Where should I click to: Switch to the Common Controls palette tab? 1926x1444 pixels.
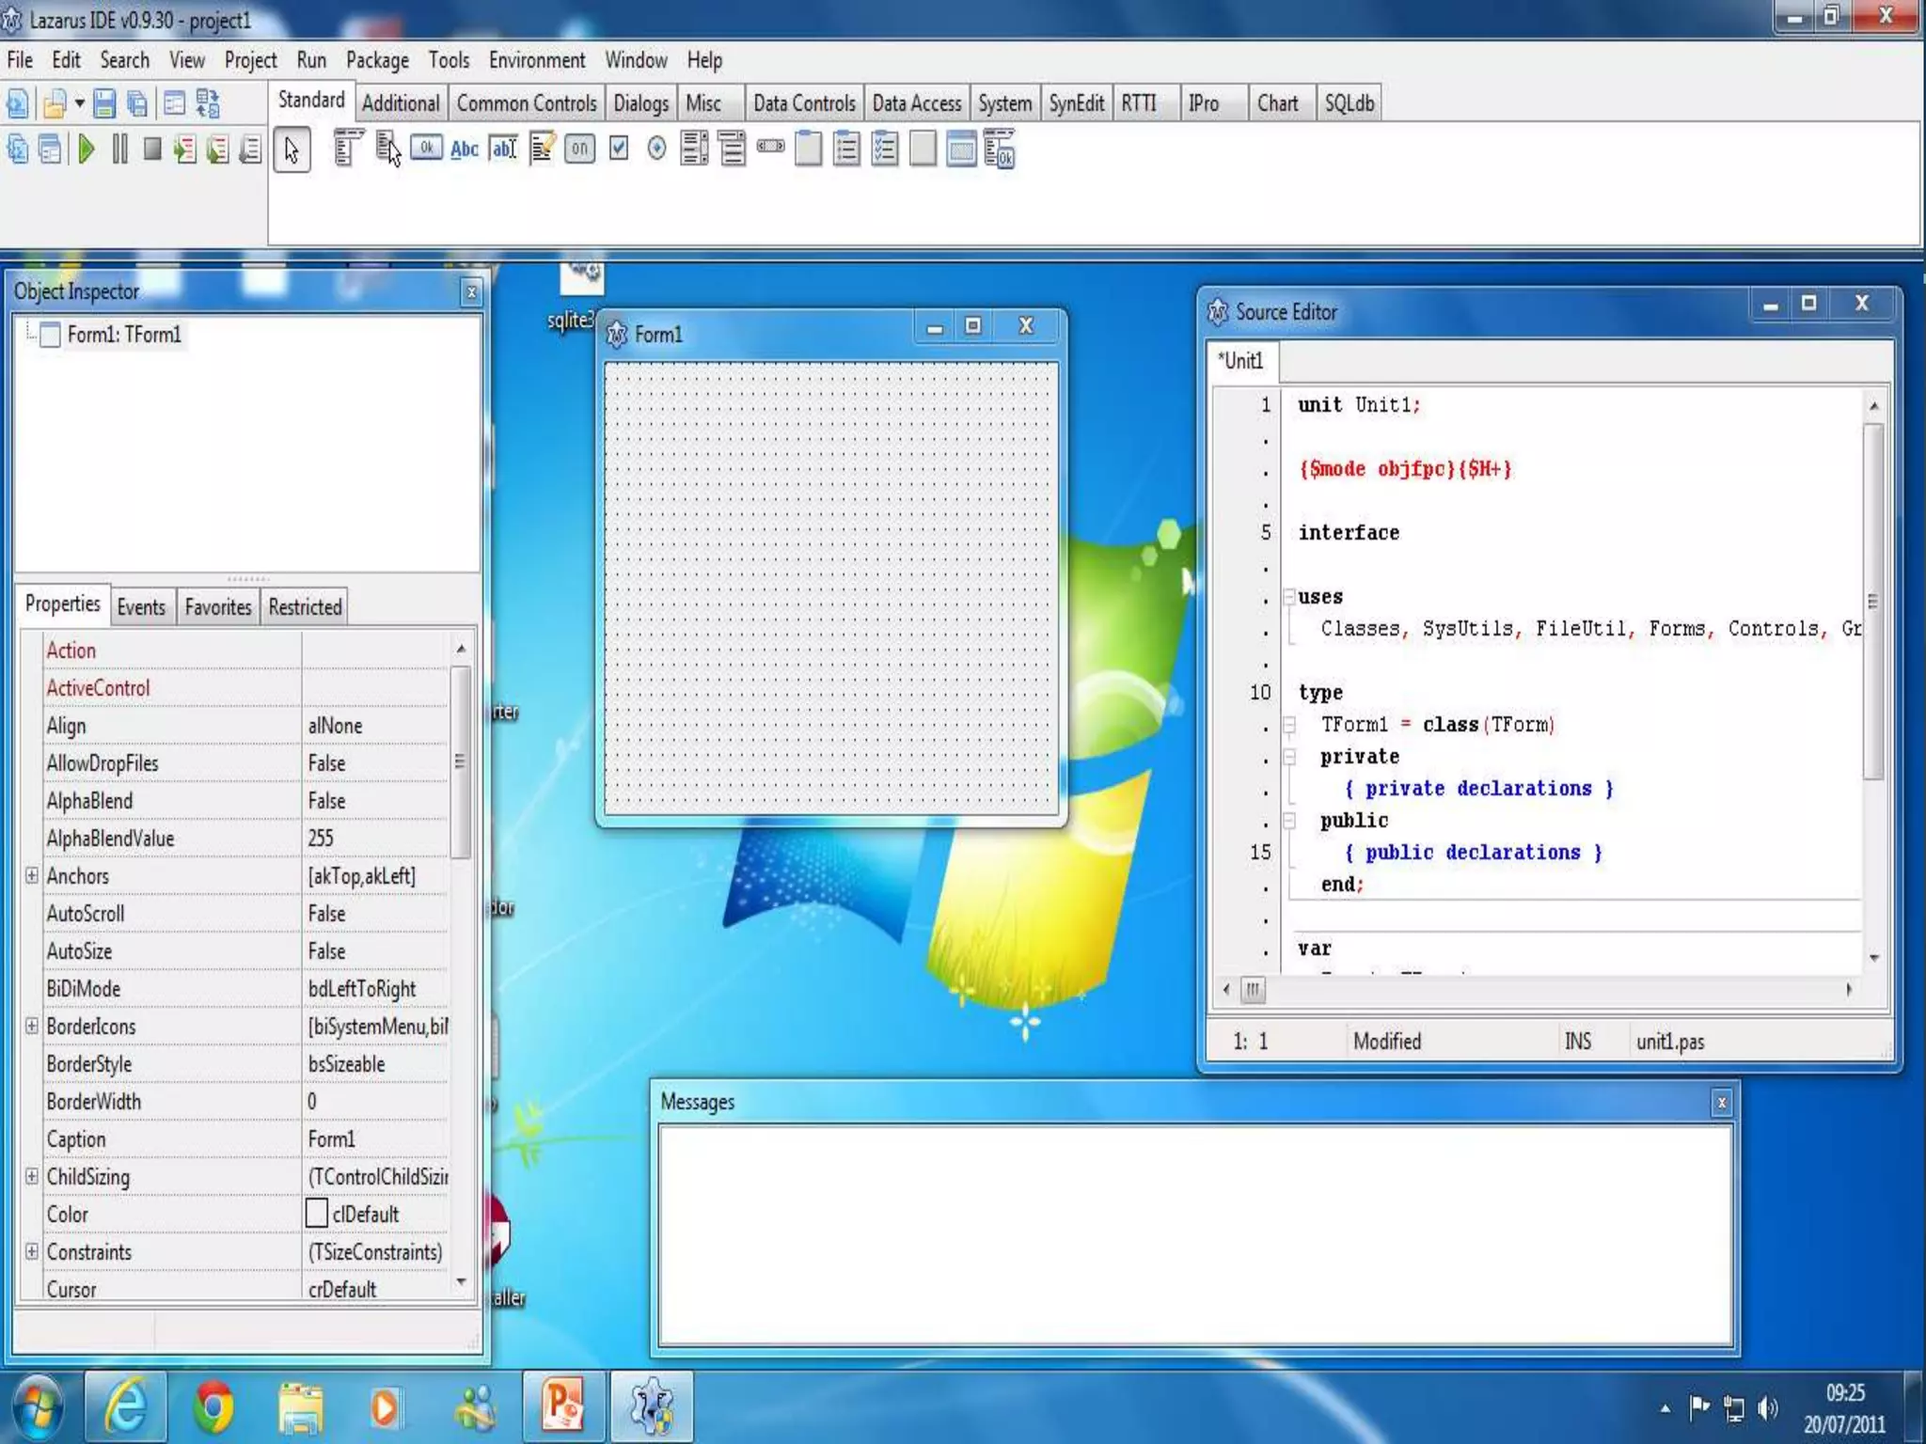(527, 103)
